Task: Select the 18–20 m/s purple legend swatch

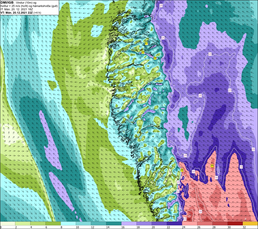Action: click(144, 223)
